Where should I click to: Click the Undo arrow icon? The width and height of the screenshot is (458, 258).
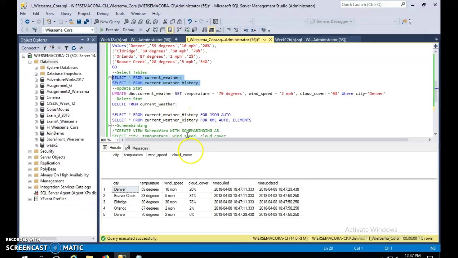(x=190, y=21)
